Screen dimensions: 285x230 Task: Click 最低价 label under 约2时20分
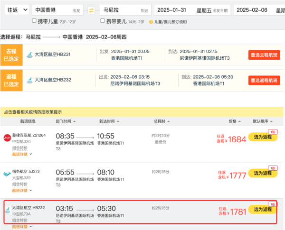click(x=161, y=142)
